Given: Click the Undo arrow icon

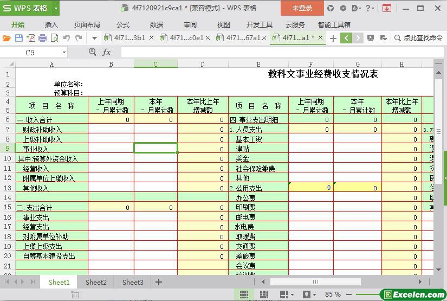Looking at the screenshot, I should point(67,38).
